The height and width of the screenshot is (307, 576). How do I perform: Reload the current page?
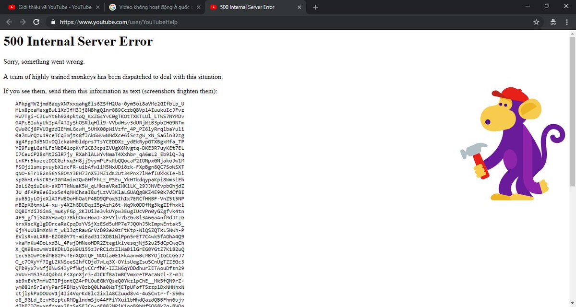36,22
